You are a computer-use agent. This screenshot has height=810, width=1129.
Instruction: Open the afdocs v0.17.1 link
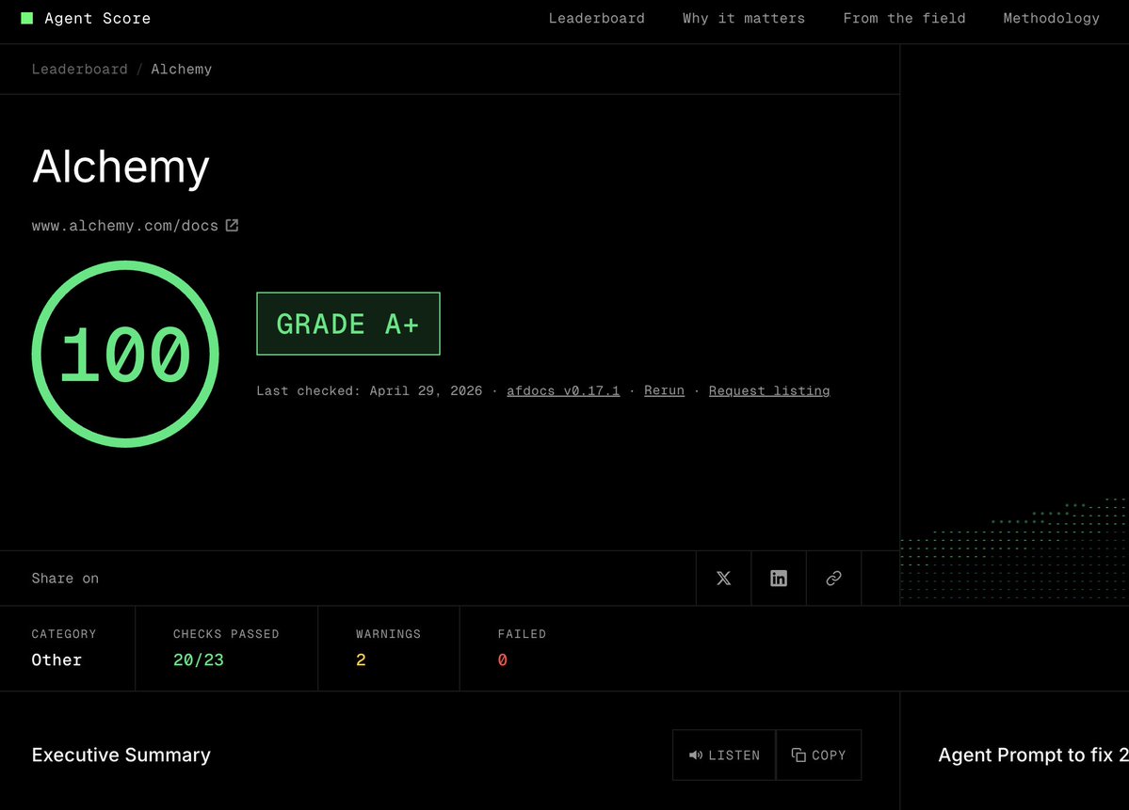(x=563, y=390)
